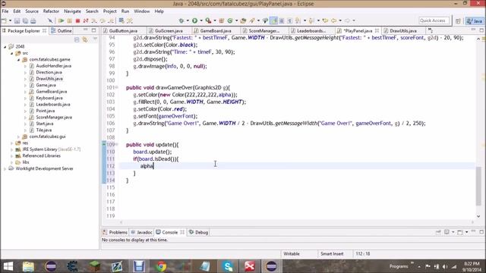Switch to the DrawUtils.java editor tab
Viewport: 486px width, 273px height.
tap(402, 30)
